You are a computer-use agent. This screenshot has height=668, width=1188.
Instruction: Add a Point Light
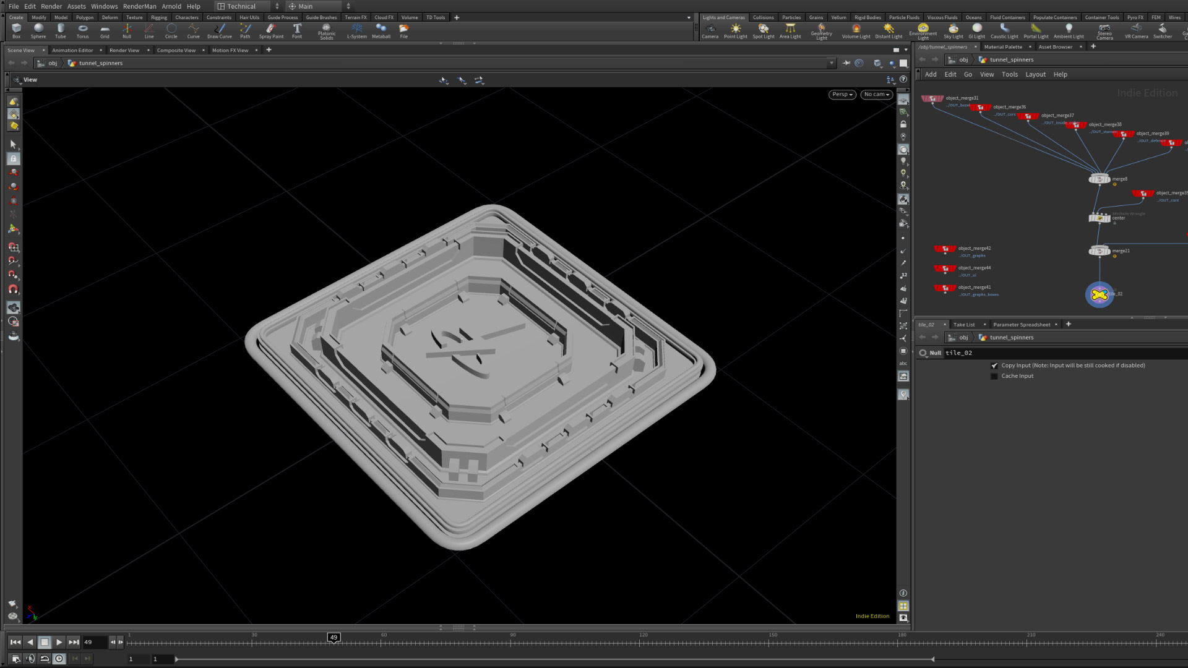(736, 32)
